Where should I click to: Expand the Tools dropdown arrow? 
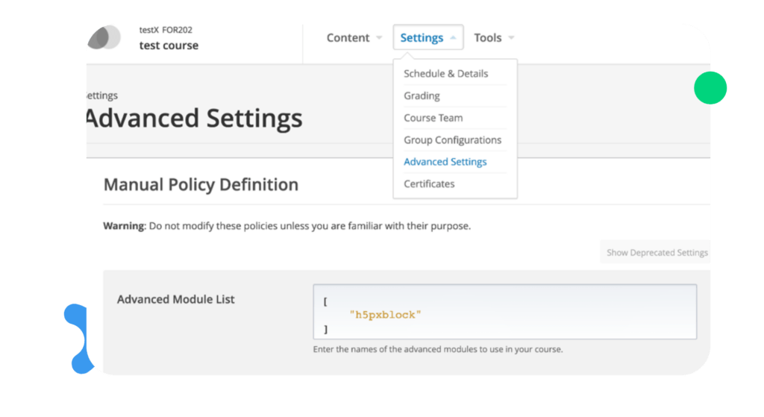point(512,38)
